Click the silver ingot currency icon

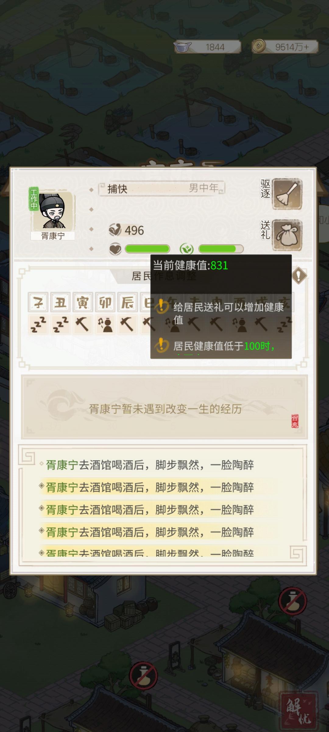click(182, 47)
